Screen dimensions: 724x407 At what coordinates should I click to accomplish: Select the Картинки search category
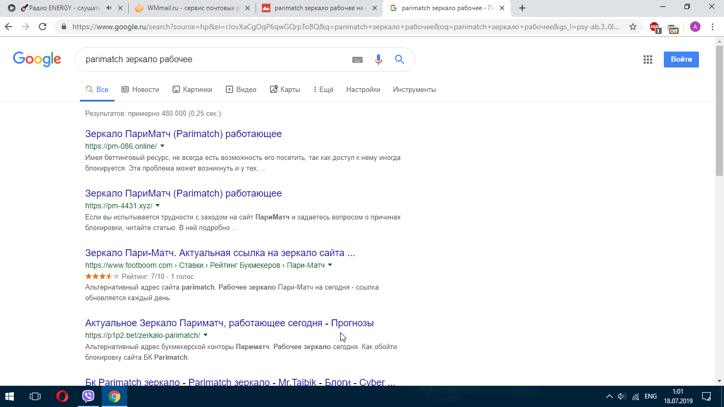[192, 90]
